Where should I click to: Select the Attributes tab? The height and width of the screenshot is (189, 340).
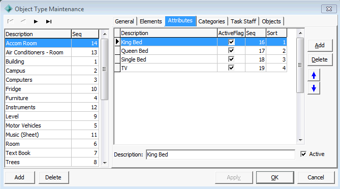[180, 21]
